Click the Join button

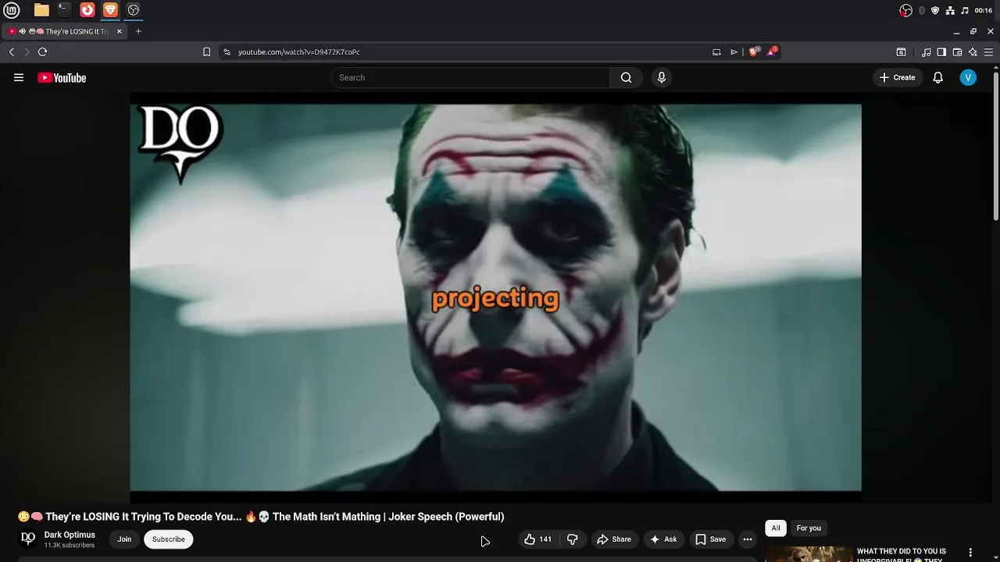[x=124, y=539]
